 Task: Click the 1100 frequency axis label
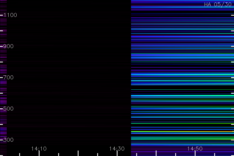[x=10, y=15]
